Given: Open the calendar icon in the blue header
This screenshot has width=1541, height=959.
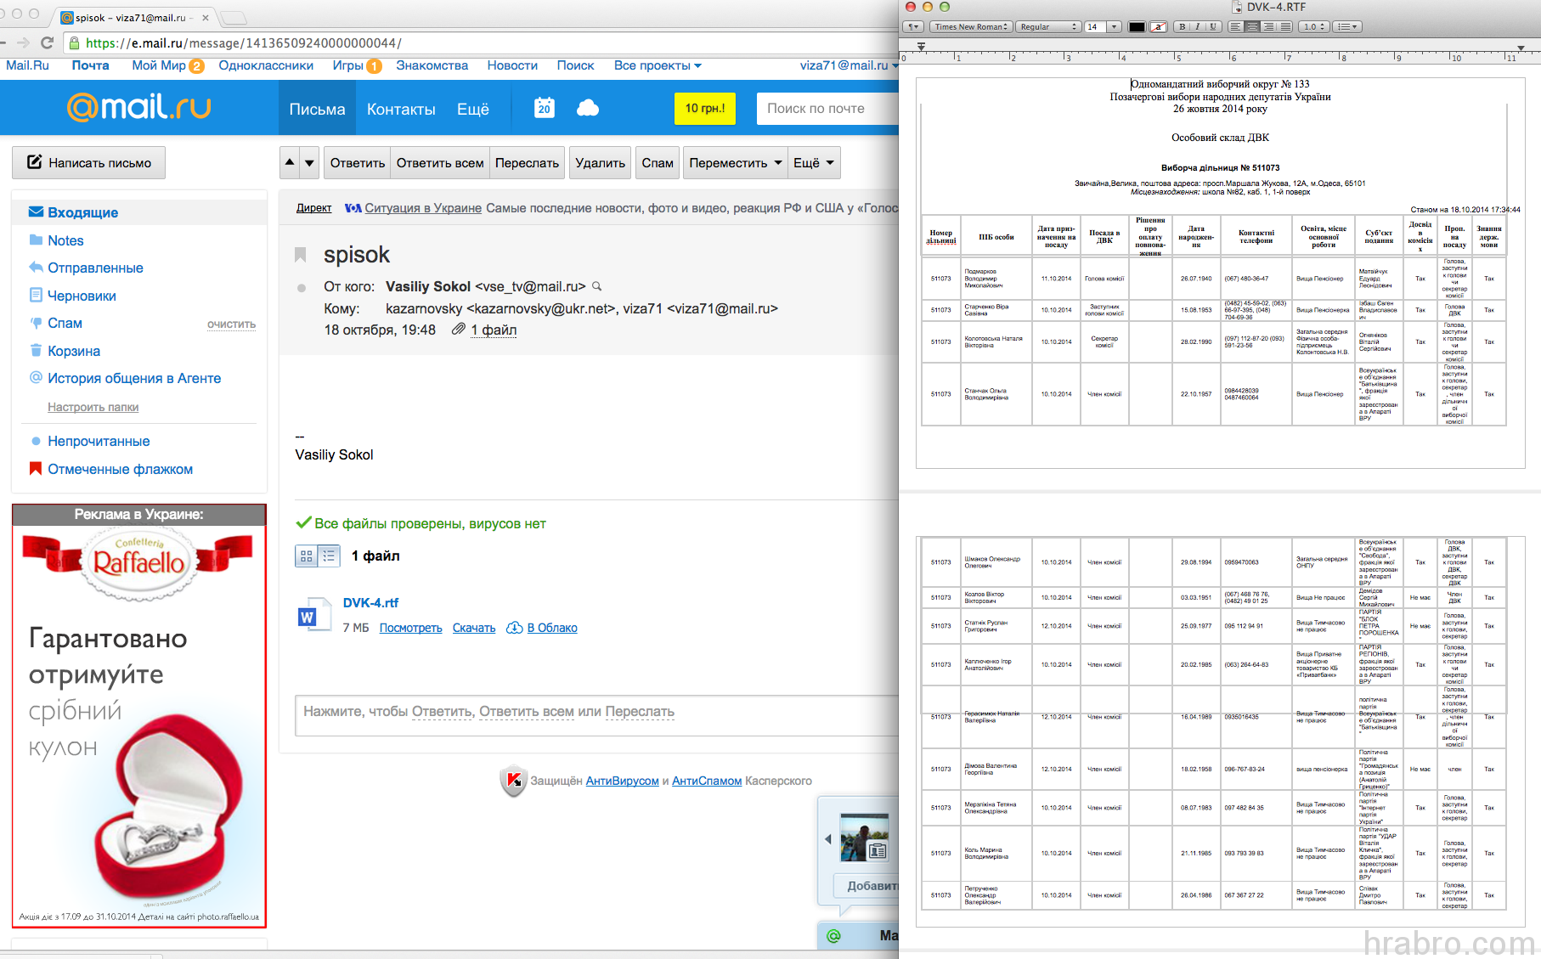Looking at the screenshot, I should 544,108.
